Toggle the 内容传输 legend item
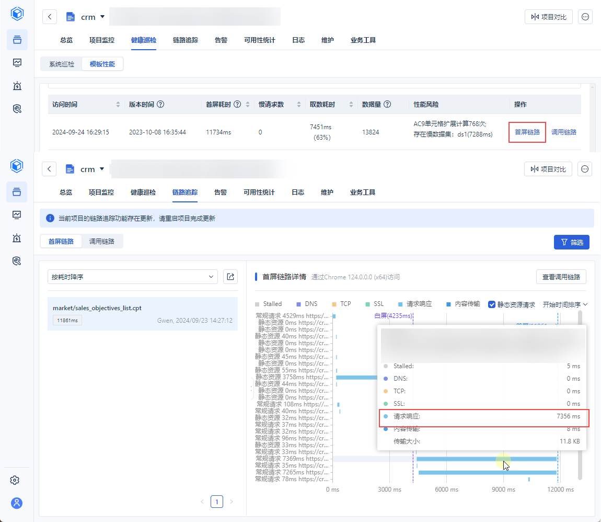Screen dimensions: 601x522 point(464,304)
